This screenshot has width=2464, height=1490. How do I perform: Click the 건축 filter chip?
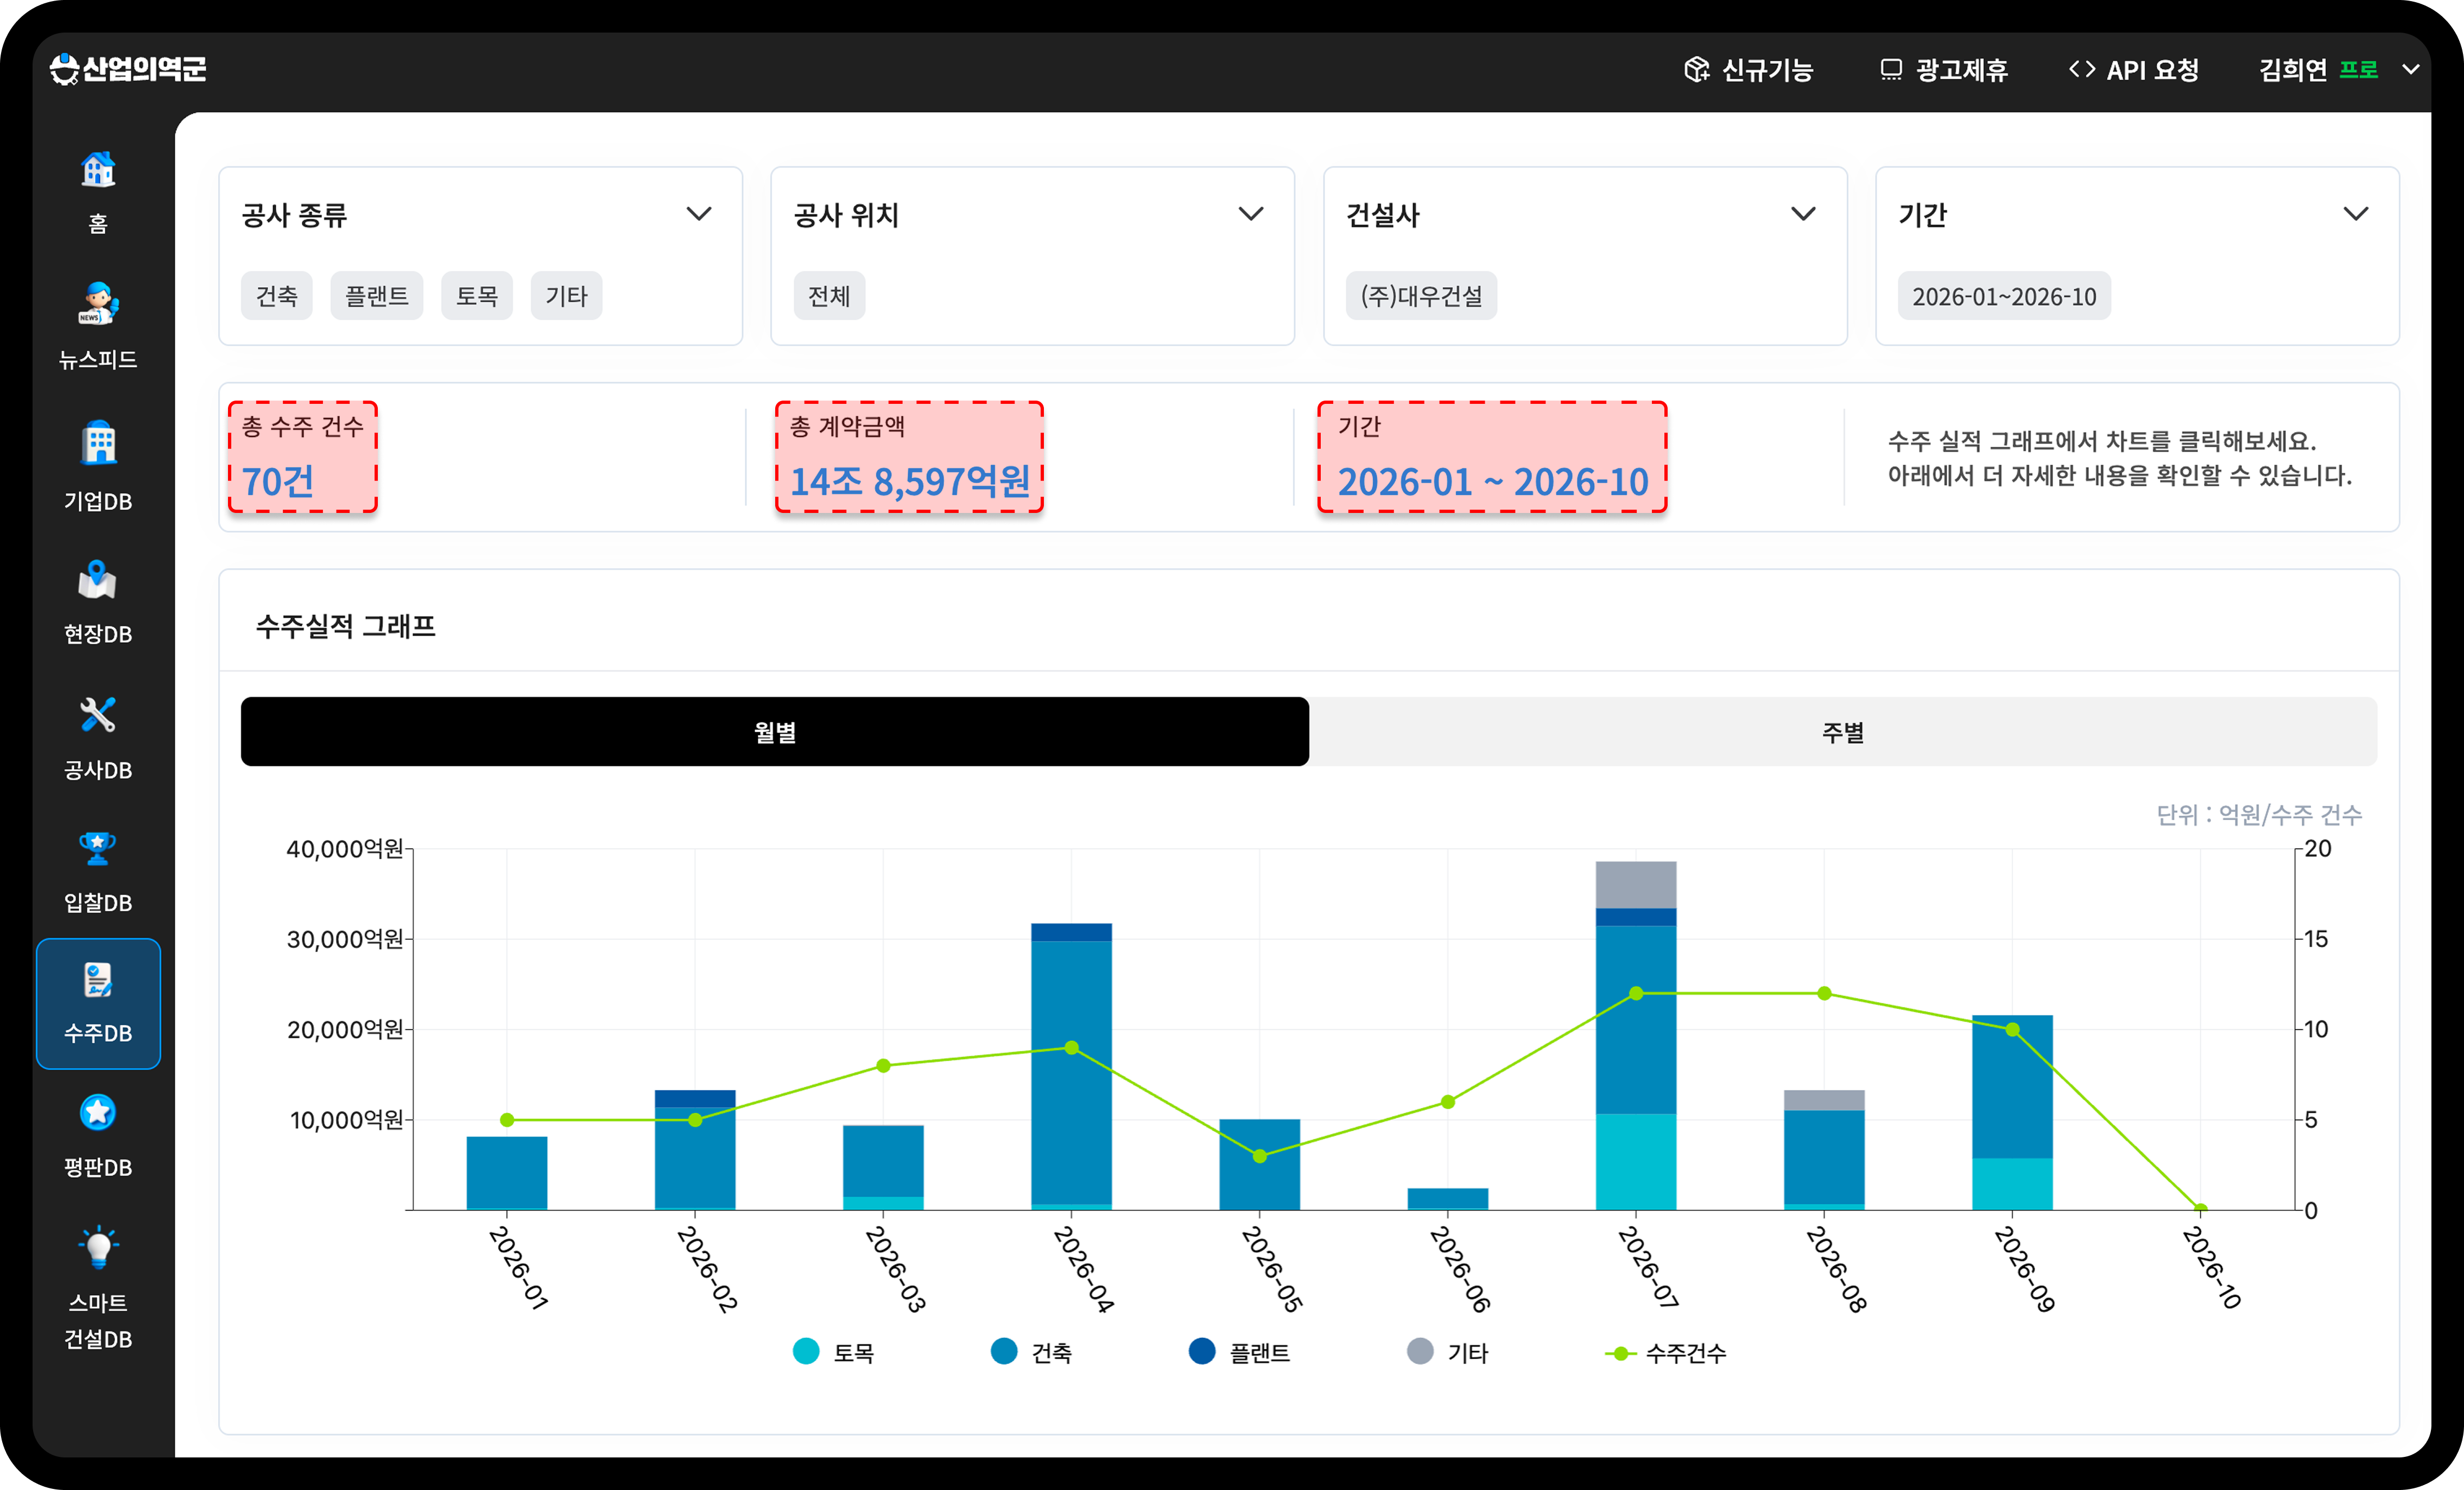[277, 296]
